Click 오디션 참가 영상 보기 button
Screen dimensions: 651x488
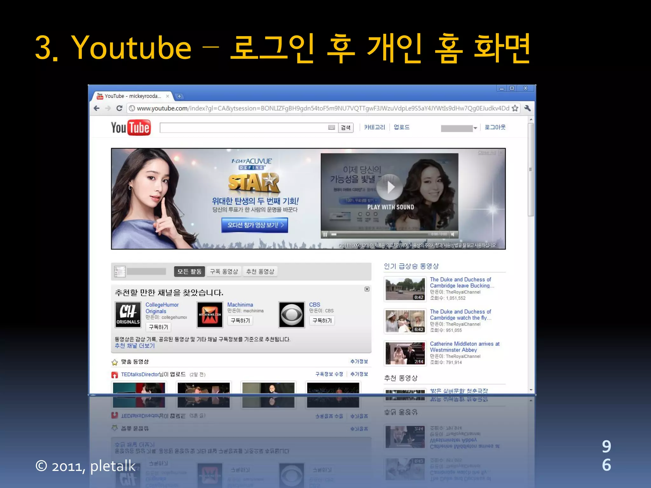(x=255, y=225)
